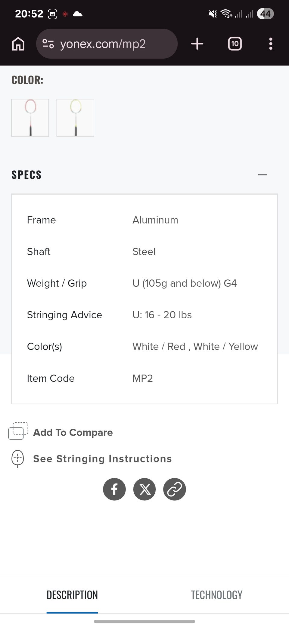Image resolution: width=289 pixels, height=627 pixels.
Task: Tap the battery indicator in status bar
Action: click(265, 14)
